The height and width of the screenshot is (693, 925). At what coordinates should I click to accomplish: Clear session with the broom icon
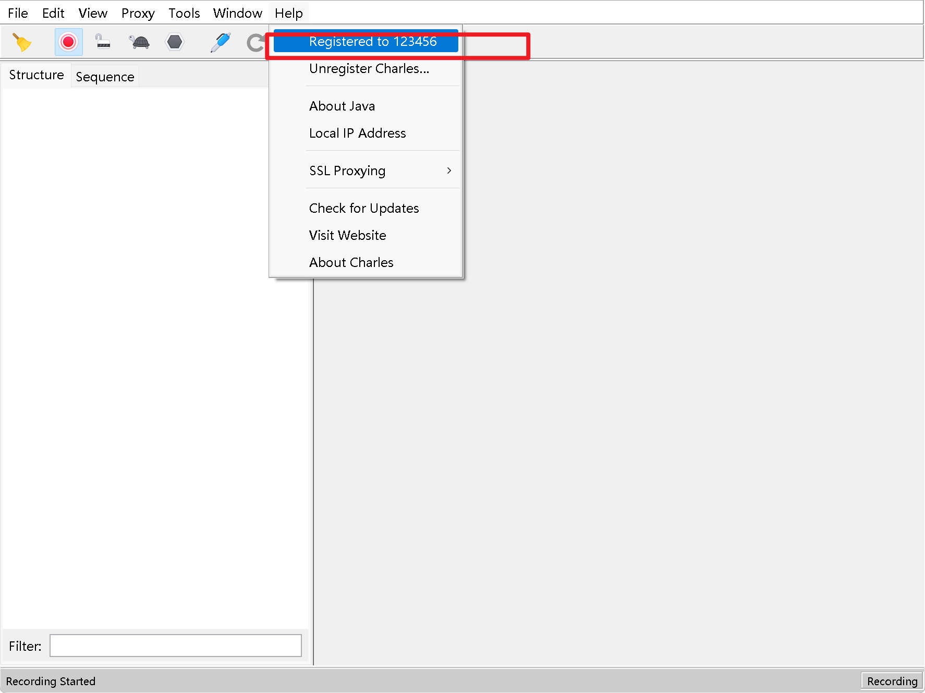[x=22, y=42]
